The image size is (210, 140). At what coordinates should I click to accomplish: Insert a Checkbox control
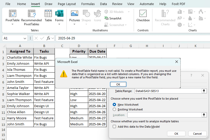click(x=143, y=16)
